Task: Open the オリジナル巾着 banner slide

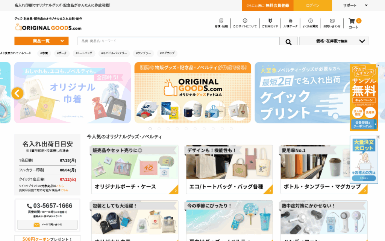Action: pos(73,93)
